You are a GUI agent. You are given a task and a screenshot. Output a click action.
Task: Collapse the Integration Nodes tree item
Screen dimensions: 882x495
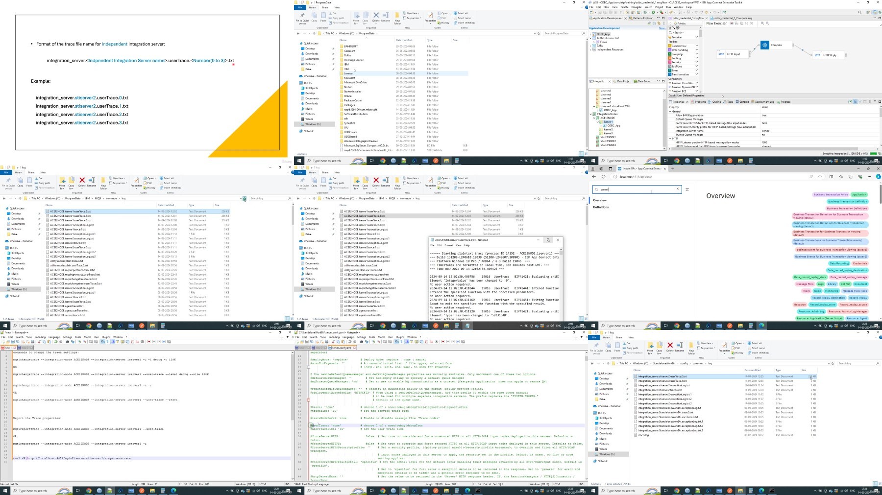(x=591, y=114)
